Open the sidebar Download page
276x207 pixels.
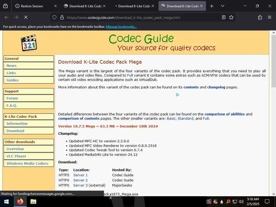coord(15,131)
